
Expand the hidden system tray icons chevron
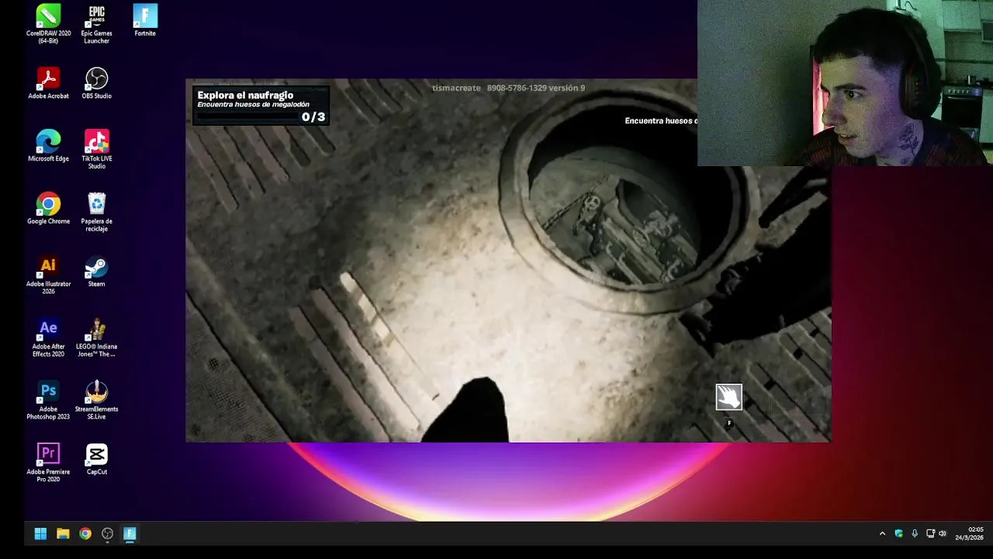click(x=882, y=533)
